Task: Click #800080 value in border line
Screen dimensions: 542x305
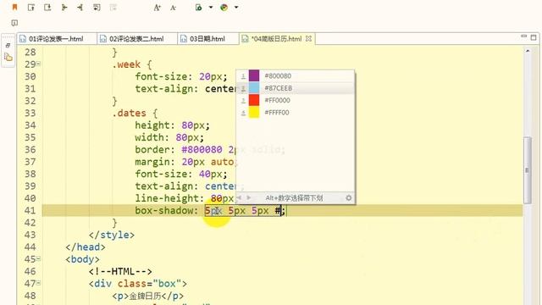Action: [x=202, y=150]
